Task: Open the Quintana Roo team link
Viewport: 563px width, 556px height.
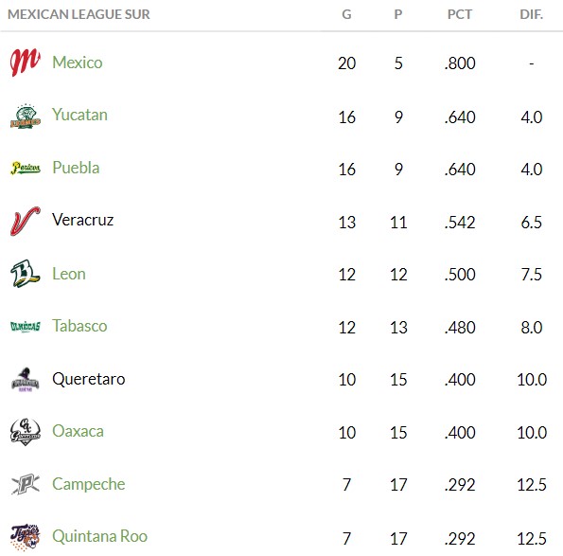Action: (99, 536)
